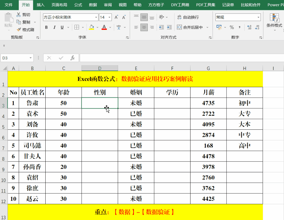284x220 pixels.
Task: Click the formula bar cancel X
Action: click(x=49, y=58)
